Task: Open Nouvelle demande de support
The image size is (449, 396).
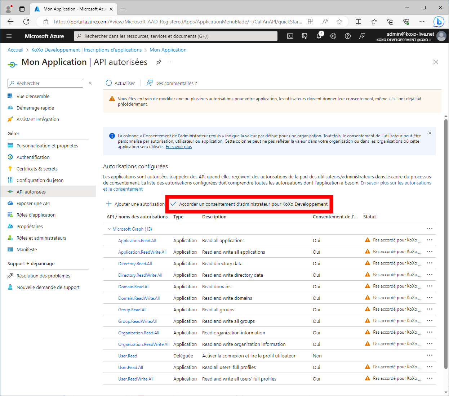Action: (48, 287)
